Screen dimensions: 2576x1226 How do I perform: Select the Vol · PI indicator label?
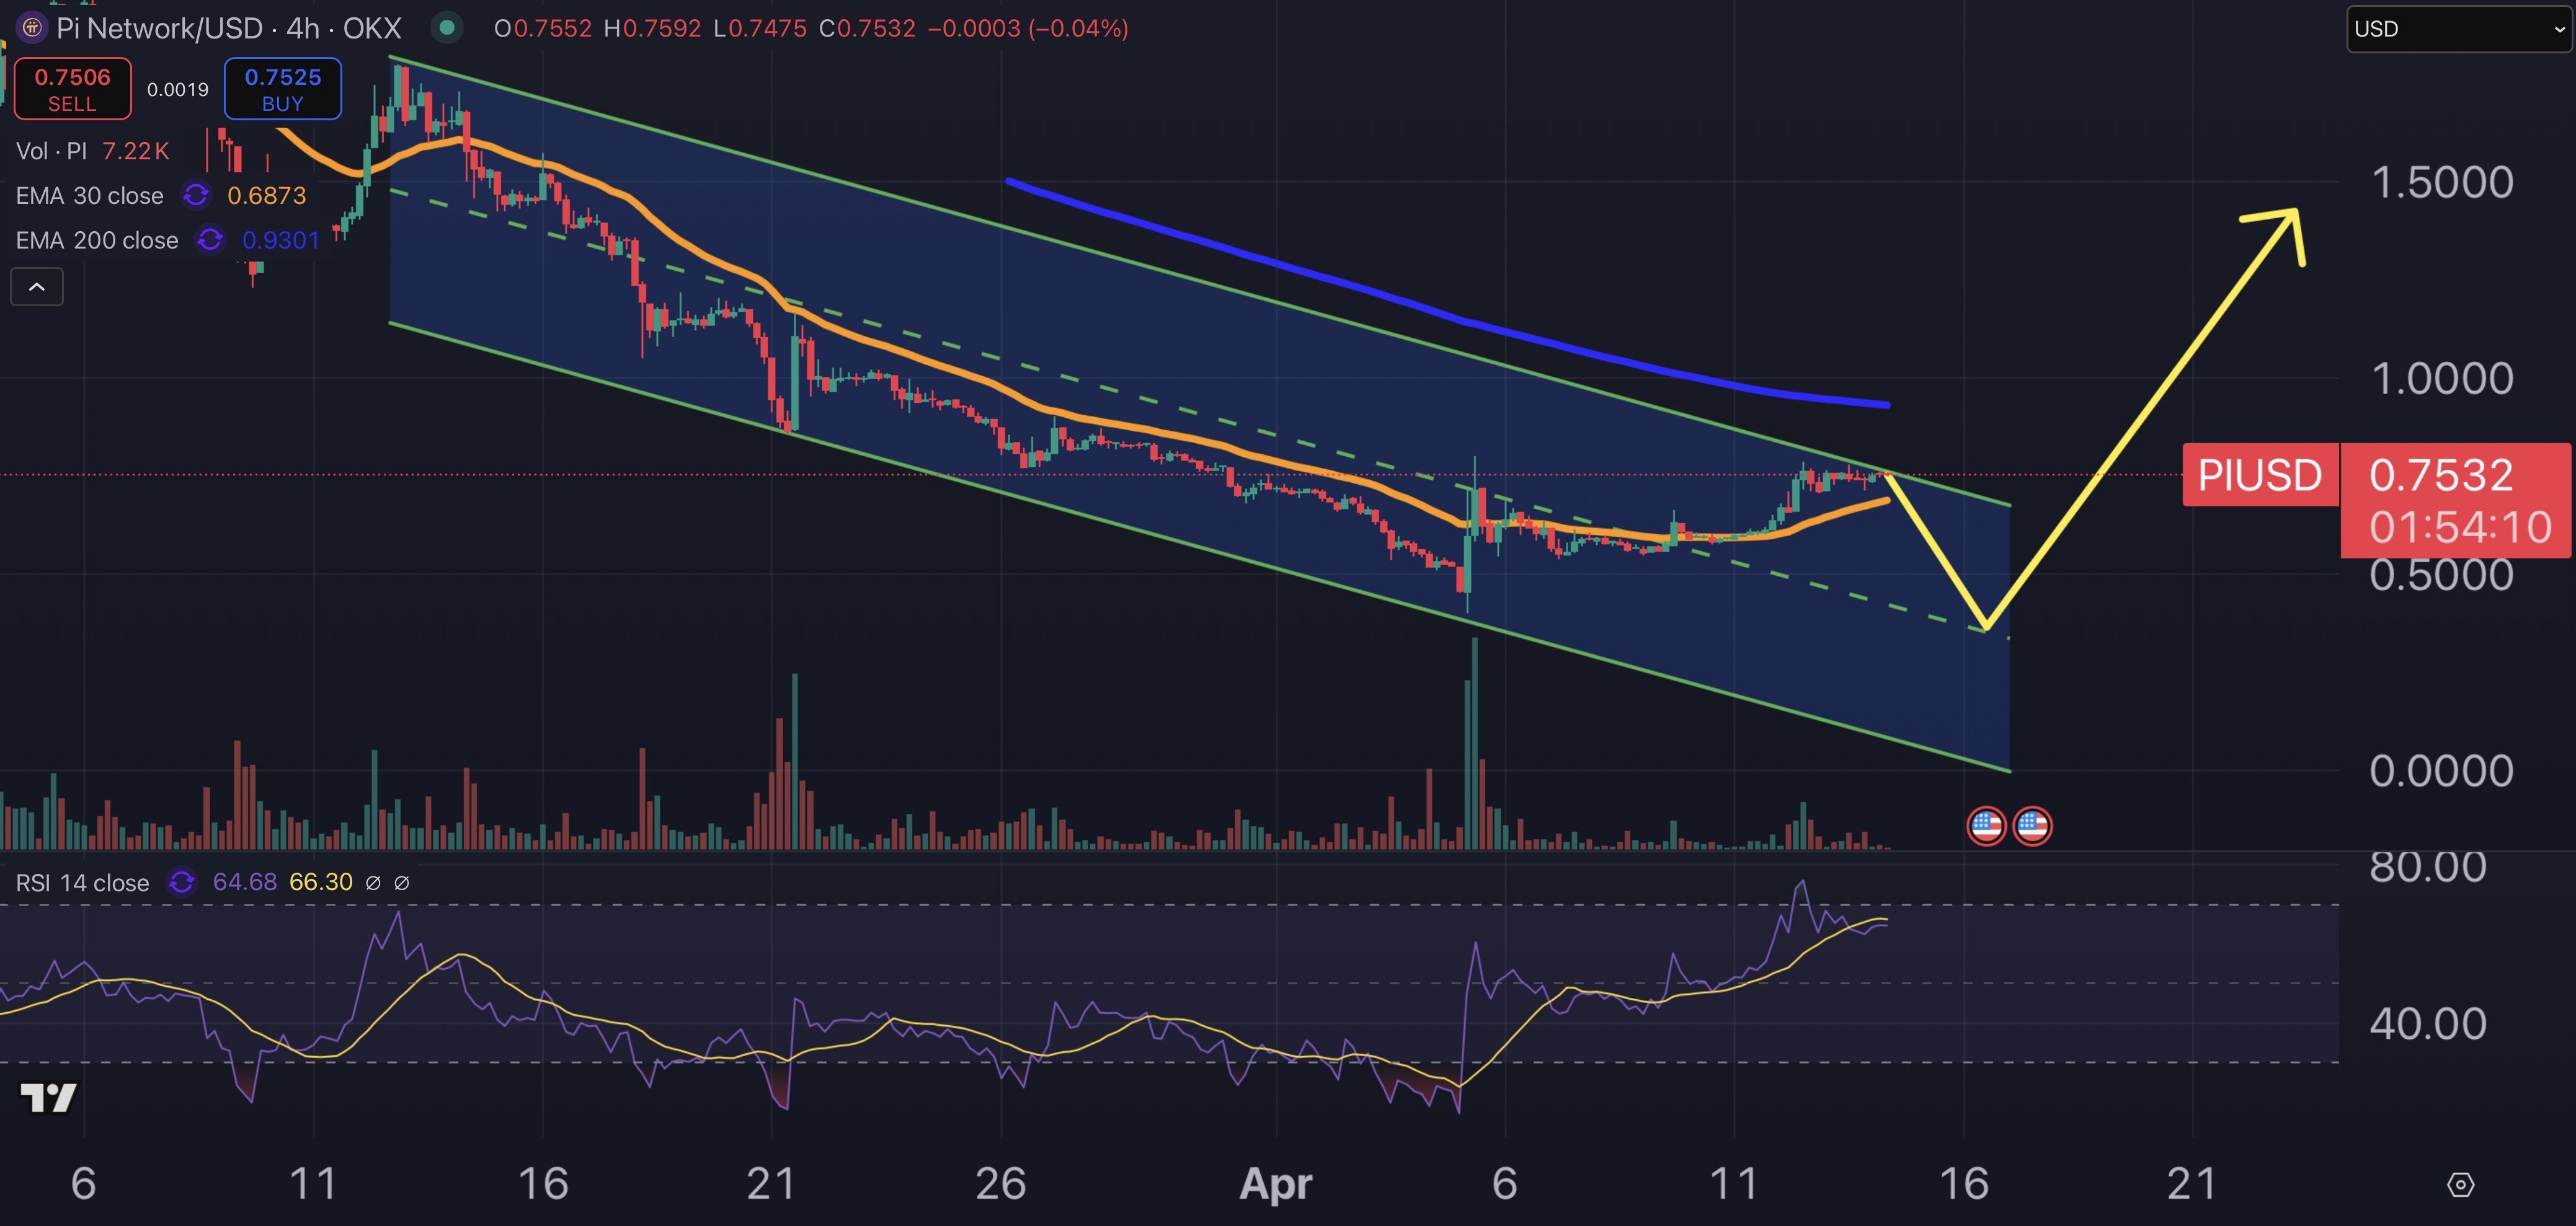[52, 151]
